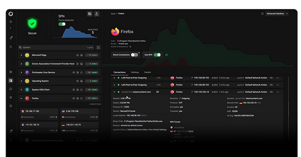Toggle the SPN protection switch
This screenshot has width=301, height=157.
(62, 24)
